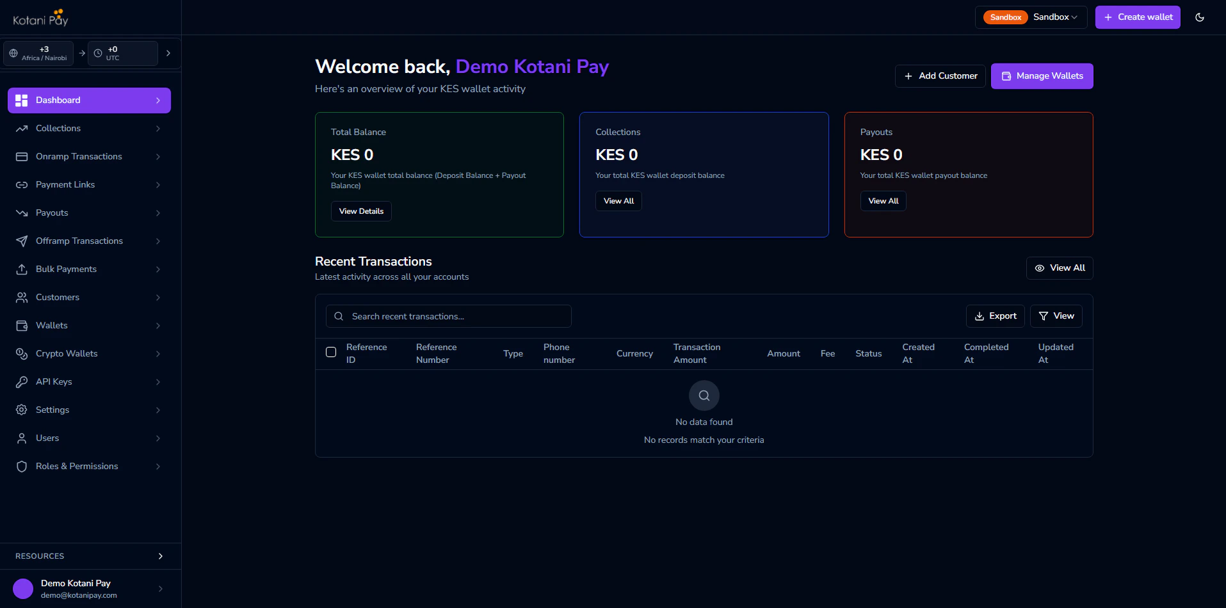1226x608 pixels.
Task: Open the Demo Kotani Pay profile avatar
Action: (23, 588)
